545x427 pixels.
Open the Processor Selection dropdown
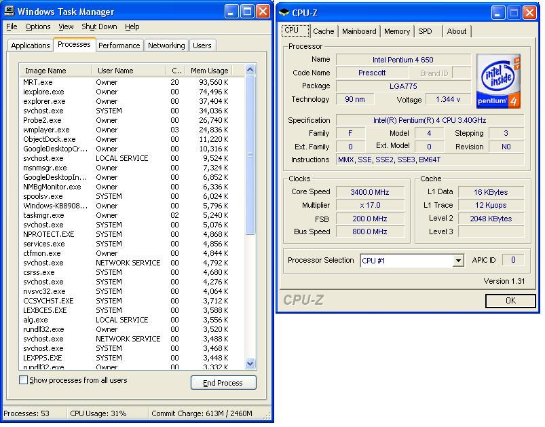(458, 261)
